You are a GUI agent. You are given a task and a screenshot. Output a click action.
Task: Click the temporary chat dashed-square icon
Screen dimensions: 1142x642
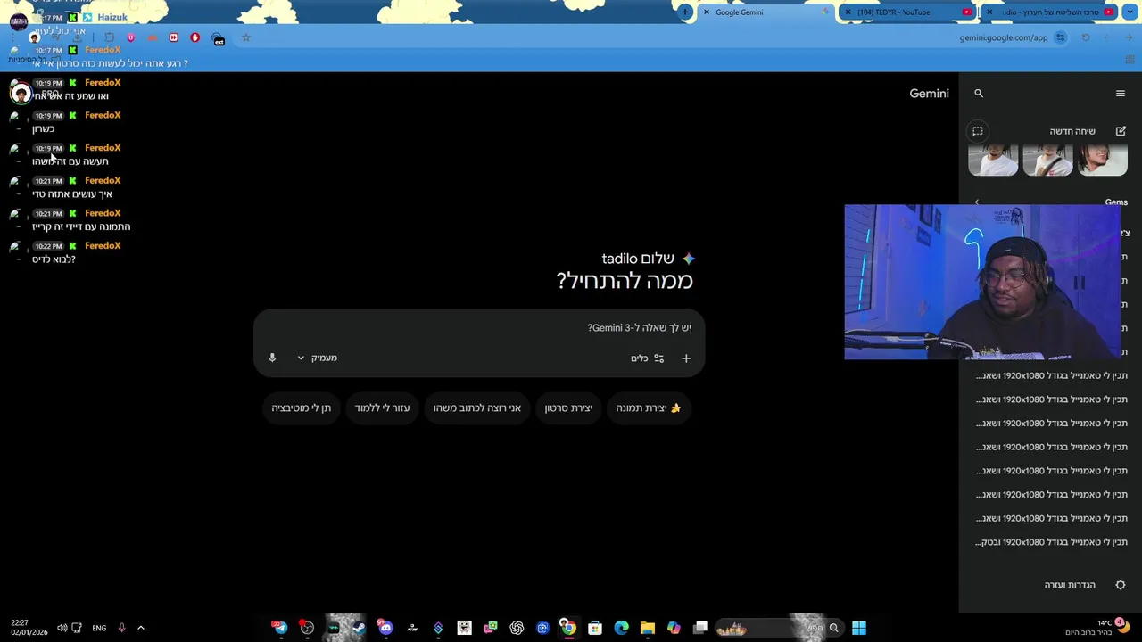coord(978,131)
